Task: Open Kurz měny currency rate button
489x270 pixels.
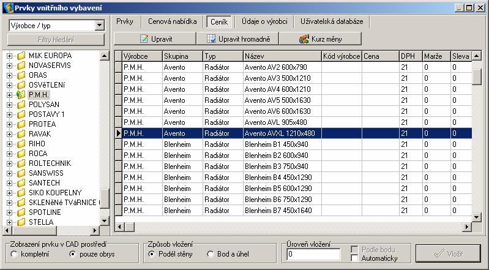Action: point(320,39)
